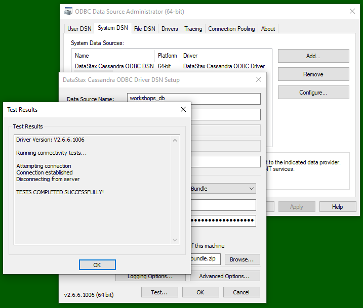
Task: Click the masked password field
Action: (x=223, y=221)
